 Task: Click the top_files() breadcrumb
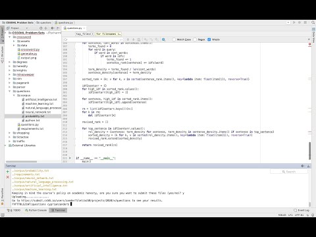click(x=85, y=34)
